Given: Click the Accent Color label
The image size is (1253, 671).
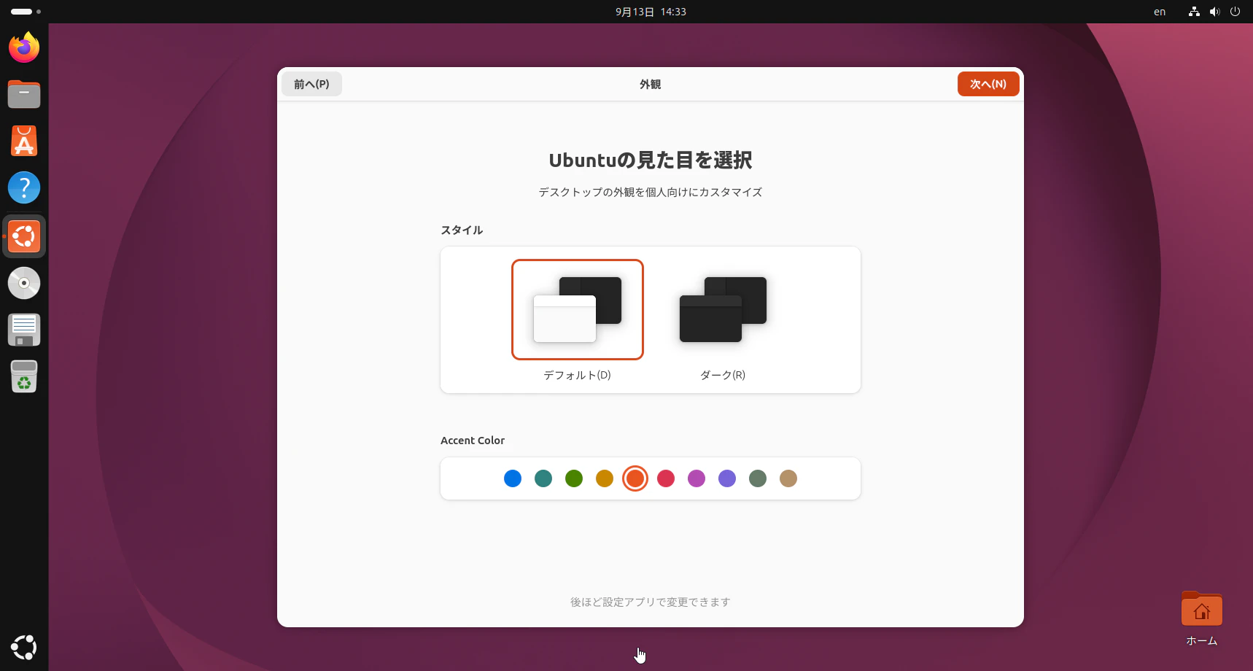Looking at the screenshot, I should [473, 441].
